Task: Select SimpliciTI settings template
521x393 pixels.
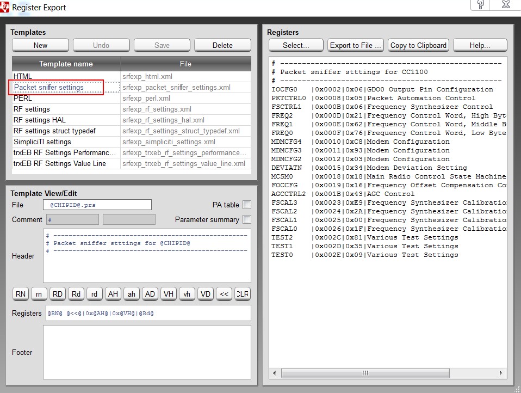Action: [66, 142]
